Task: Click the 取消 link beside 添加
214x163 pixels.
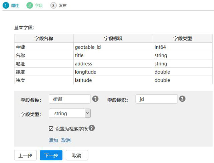Action: pos(66,140)
